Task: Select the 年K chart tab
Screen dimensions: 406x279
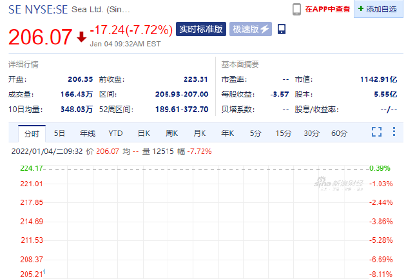Action: [x=227, y=133]
